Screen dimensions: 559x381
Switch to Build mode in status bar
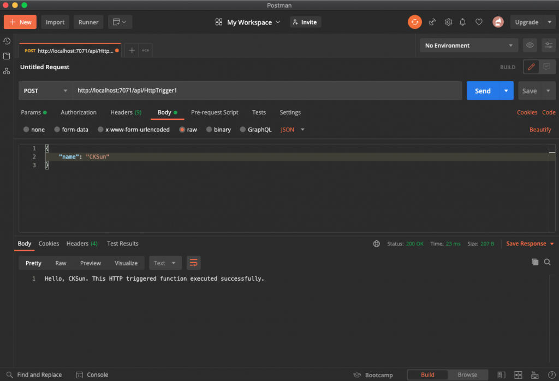[427, 374]
